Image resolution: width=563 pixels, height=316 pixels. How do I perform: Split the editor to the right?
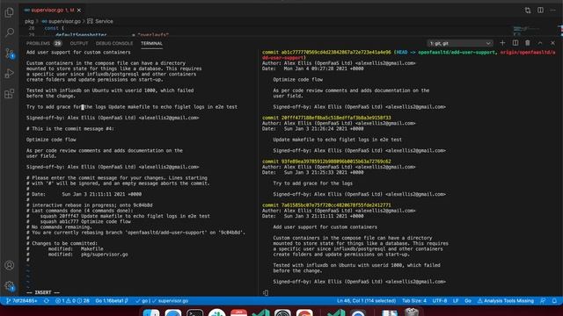[x=540, y=11]
